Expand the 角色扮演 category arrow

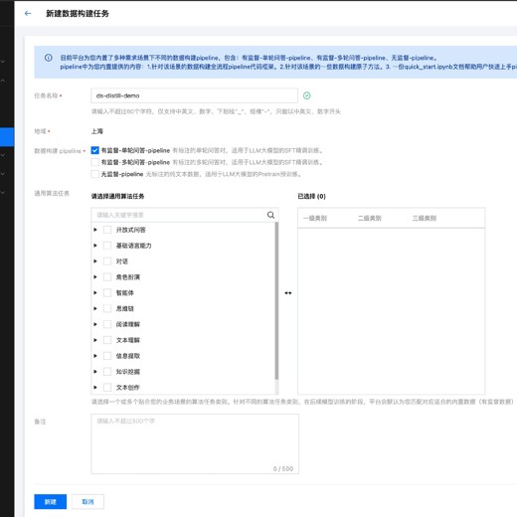(x=95, y=277)
